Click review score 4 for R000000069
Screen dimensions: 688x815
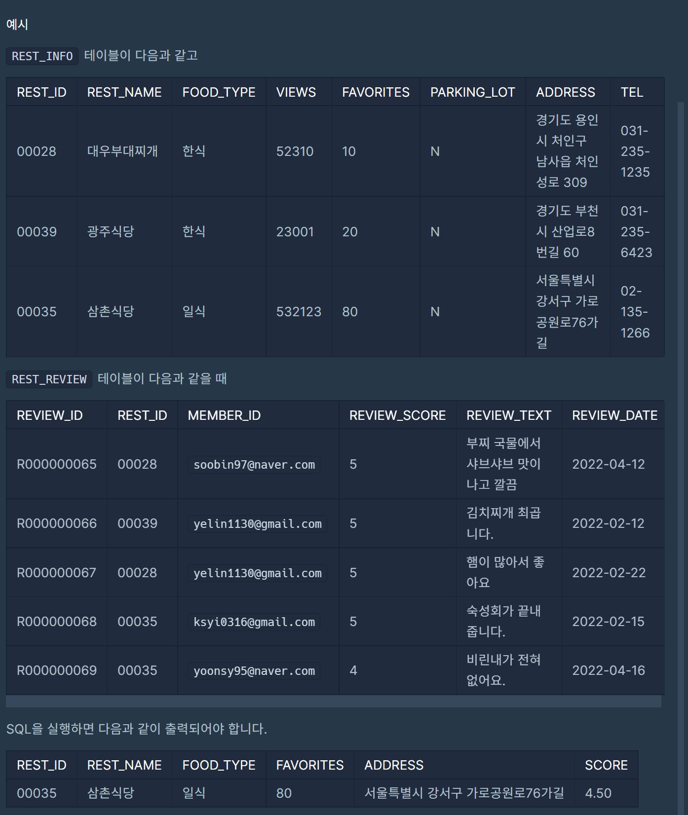click(x=353, y=670)
